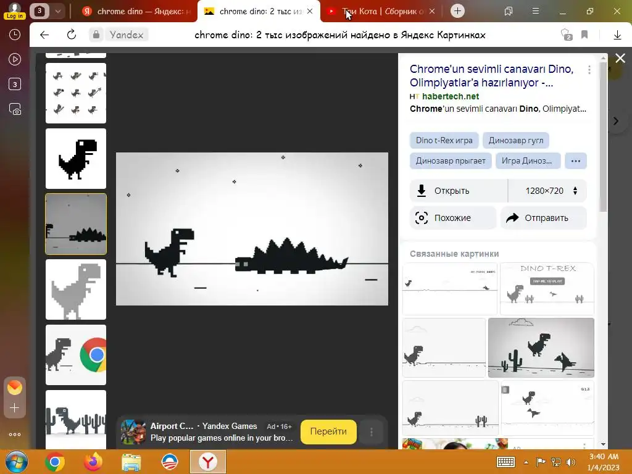The image size is (632, 474).
Task: Close the image viewer with the X icon
Action: pos(620,59)
